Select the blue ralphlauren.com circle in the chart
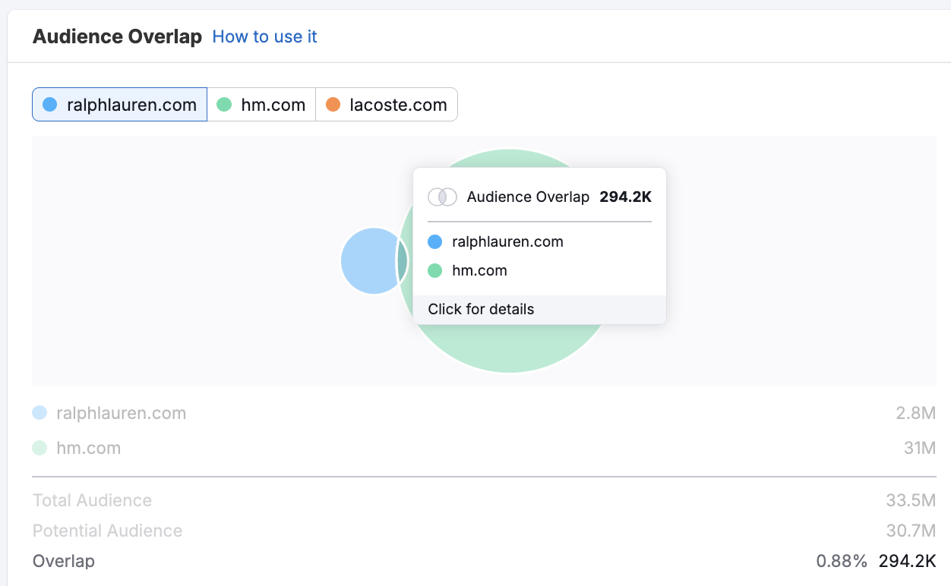 pos(367,261)
